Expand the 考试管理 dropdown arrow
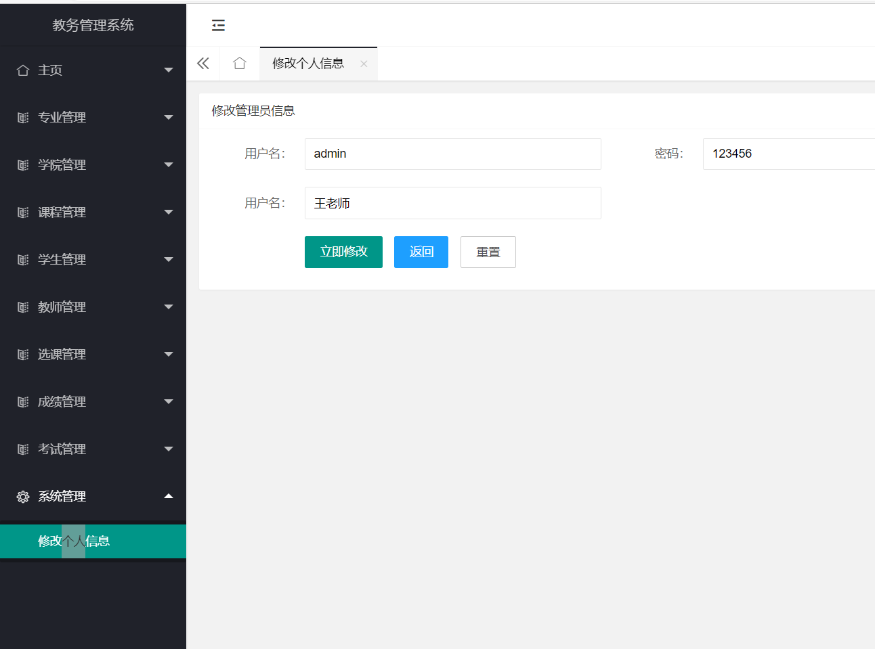The image size is (875, 649). tap(169, 449)
